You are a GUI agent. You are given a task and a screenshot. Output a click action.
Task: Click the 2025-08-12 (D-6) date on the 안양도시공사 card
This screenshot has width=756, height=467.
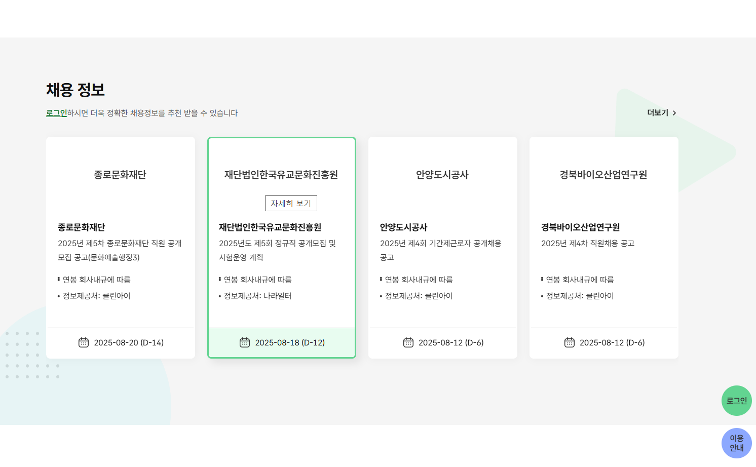(x=451, y=343)
